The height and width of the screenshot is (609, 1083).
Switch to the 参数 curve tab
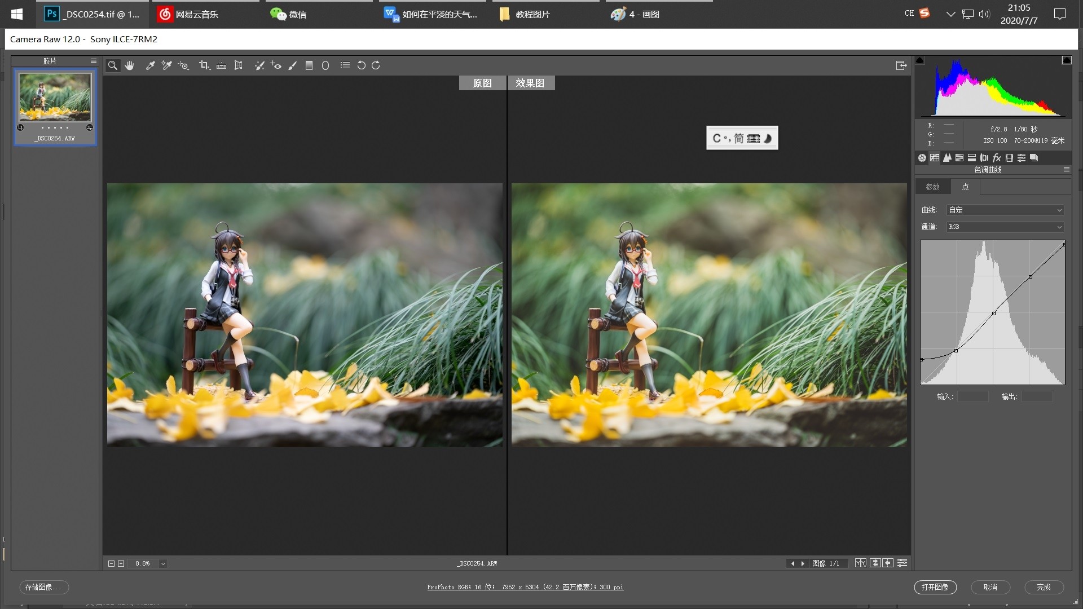coord(932,187)
